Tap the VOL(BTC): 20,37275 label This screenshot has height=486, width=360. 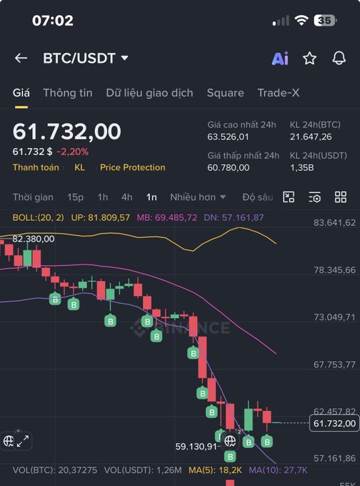[55, 470]
